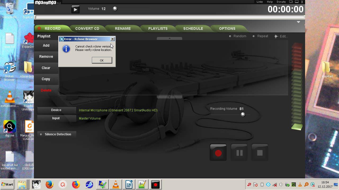Image resolution: width=339 pixels, height=190 pixels.
Task: Click the ESET tray icon
Action: [x=313, y=184]
